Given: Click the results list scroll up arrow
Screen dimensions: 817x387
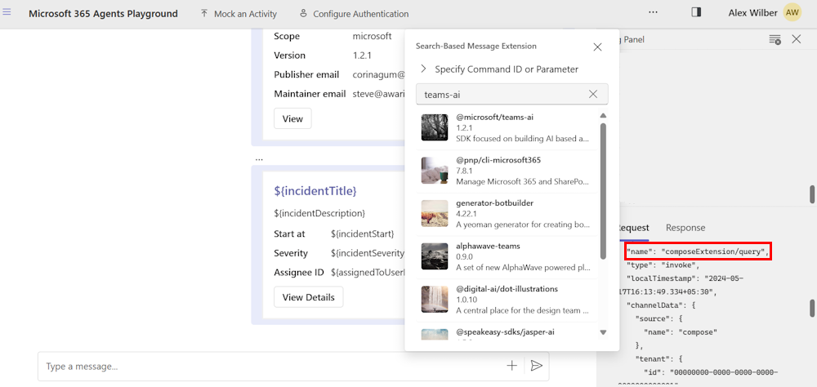Looking at the screenshot, I should point(604,116).
